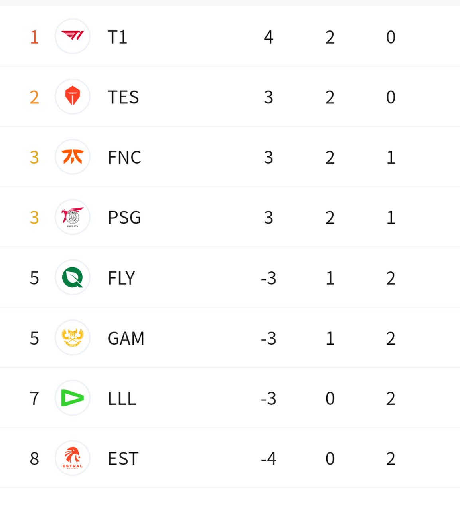Open the FNC team name
This screenshot has width=460, height=511.
point(124,158)
